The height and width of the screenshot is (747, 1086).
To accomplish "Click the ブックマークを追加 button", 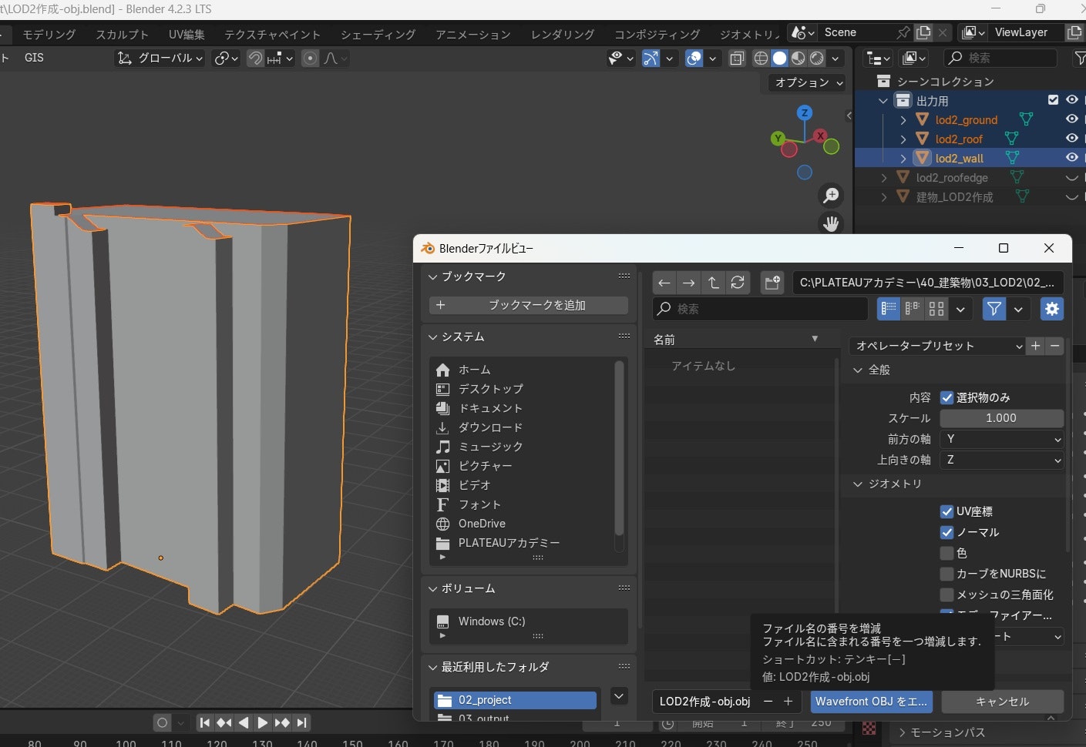I will [x=529, y=305].
